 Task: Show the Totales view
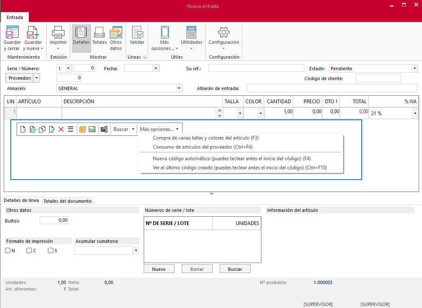(x=100, y=38)
